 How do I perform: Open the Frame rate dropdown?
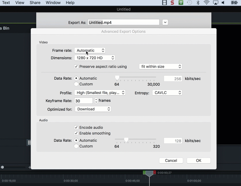tap(90, 50)
